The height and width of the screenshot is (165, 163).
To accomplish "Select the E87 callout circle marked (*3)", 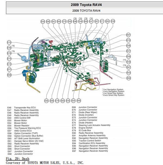I will 129,67.
